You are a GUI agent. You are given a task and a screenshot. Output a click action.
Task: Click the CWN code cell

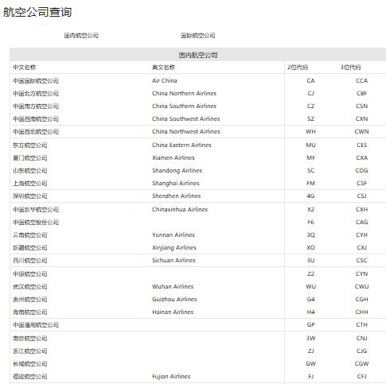click(361, 131)
